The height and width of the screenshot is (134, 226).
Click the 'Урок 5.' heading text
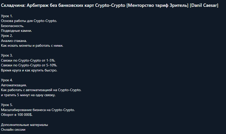click(x=7, y=105)
